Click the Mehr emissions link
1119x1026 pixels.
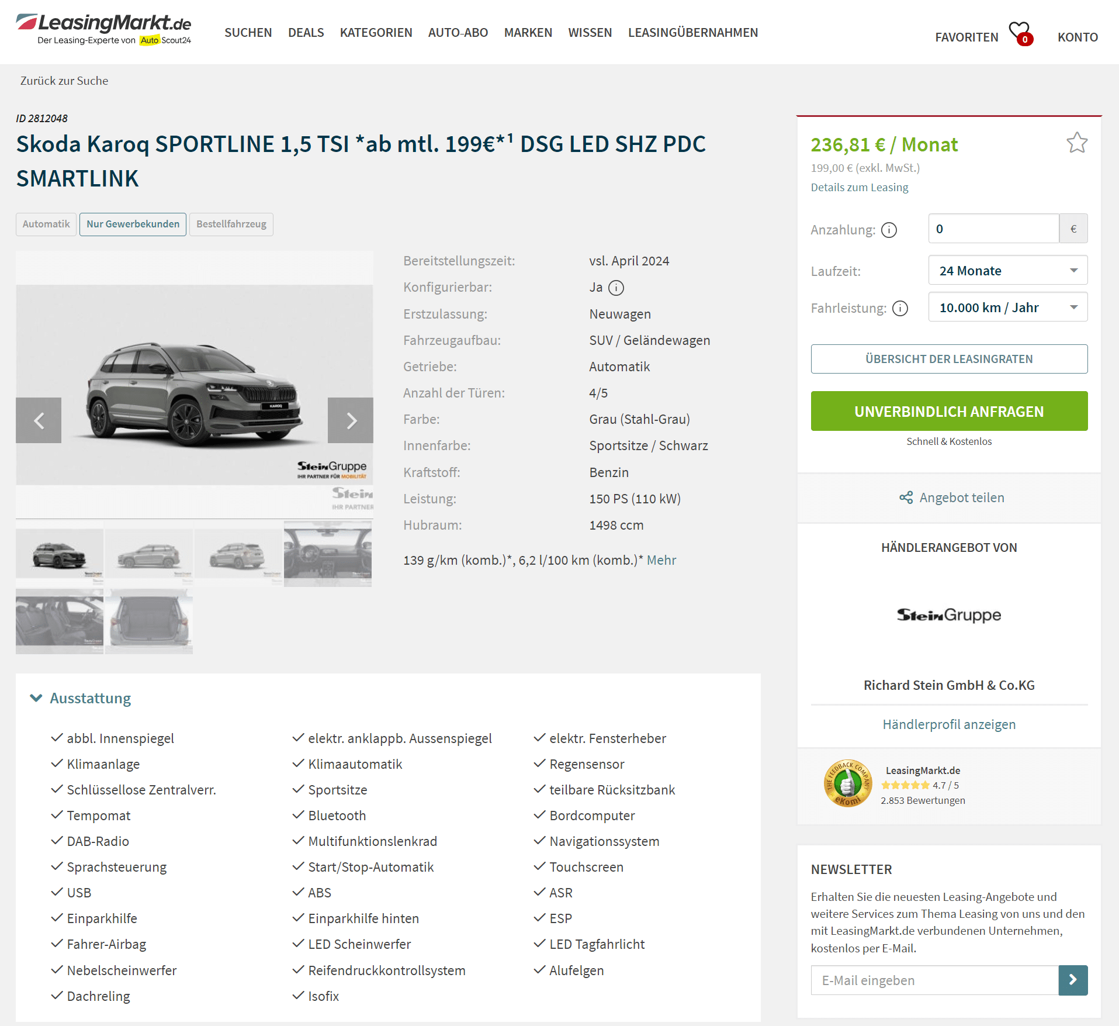pos(661,560)
